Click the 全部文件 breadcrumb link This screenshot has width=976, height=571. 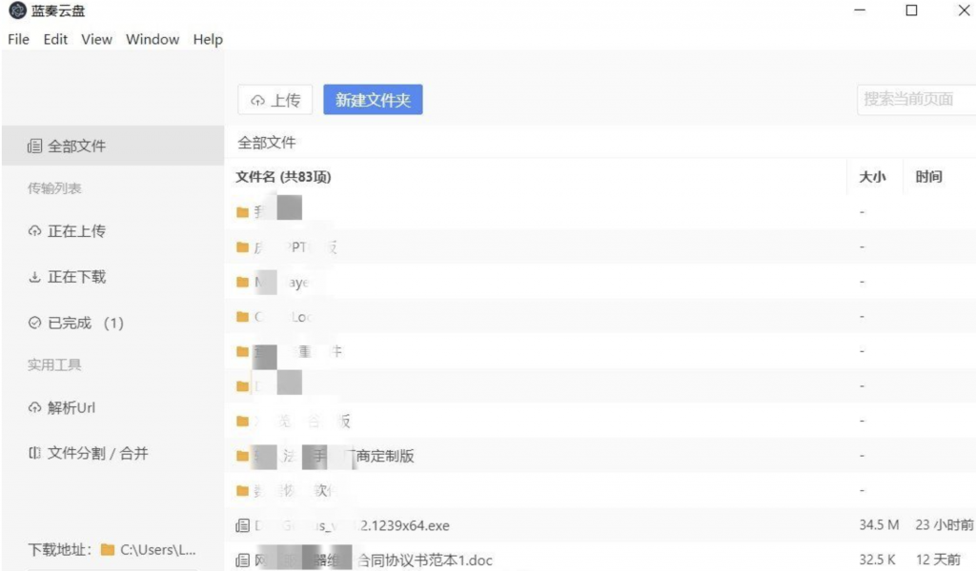(x=267, y=143)
